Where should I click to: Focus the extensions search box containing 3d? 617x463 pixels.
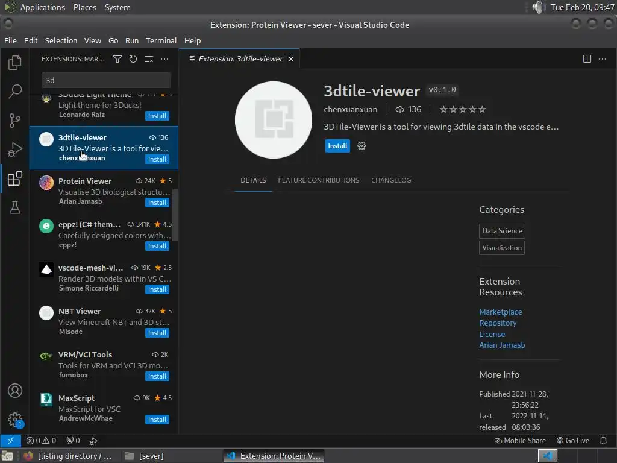click(106, 80)
